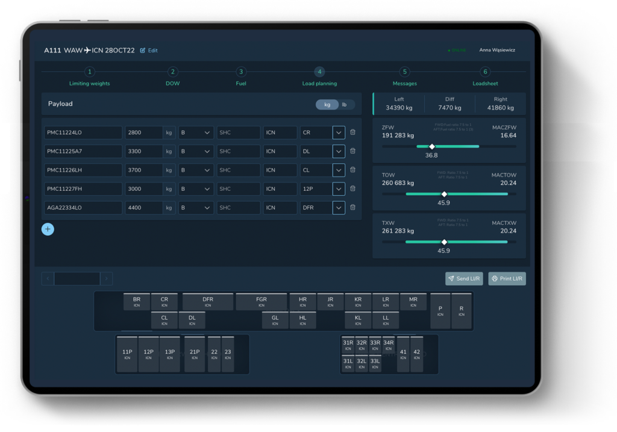Remove the PMC11226LH row via trash icon
Screen dimensions: 617x432
click(352, 170)
